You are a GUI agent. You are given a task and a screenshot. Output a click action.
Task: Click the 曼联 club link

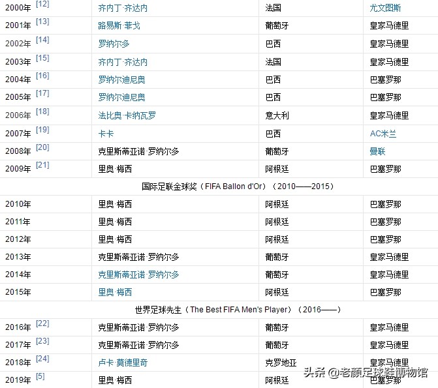point(377,151)
